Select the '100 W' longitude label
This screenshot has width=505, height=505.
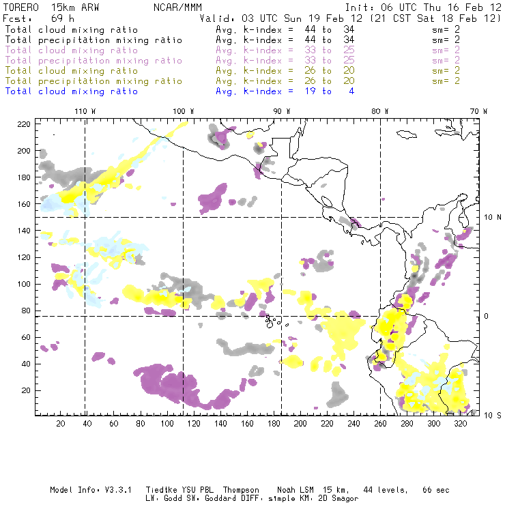184,111
